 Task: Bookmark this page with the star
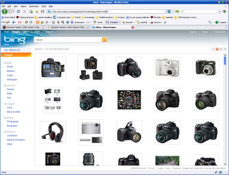pos(166,11)
